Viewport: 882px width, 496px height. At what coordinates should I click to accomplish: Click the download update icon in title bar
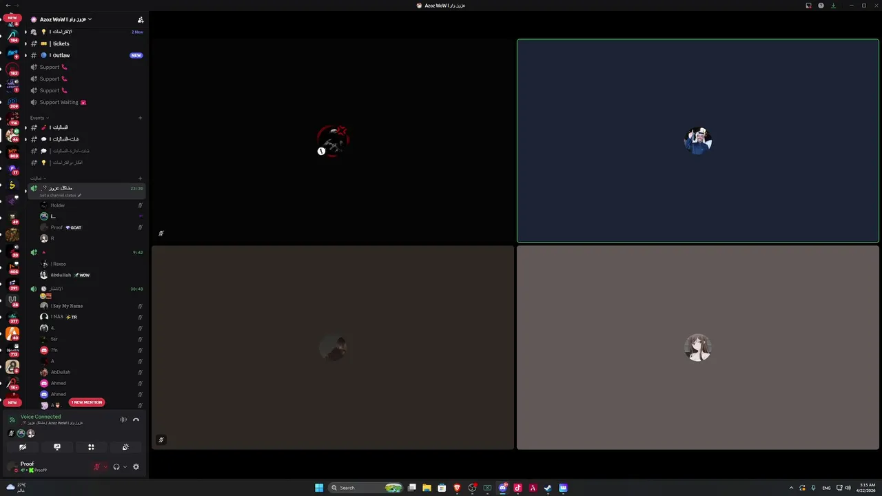pyautogui.click(x=833, y=6)
